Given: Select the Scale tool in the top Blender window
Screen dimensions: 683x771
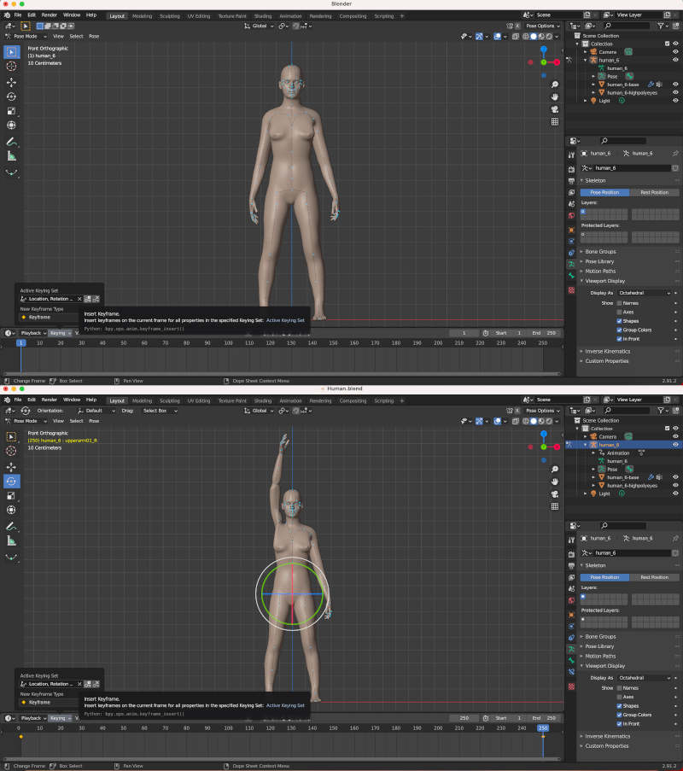Looking at the screenshot, I should tap(11, 111).
